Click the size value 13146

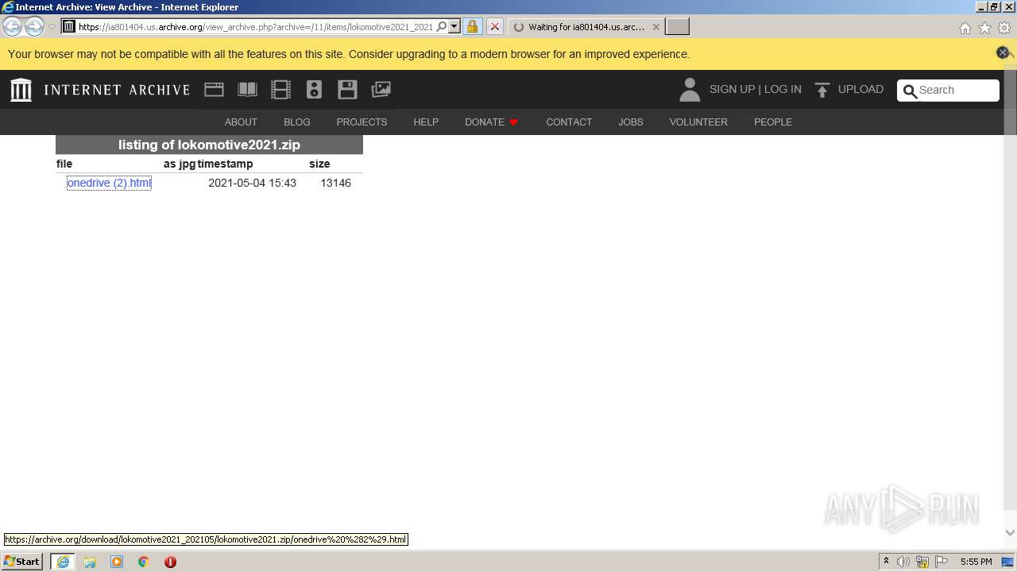click(x=335, y=183)
